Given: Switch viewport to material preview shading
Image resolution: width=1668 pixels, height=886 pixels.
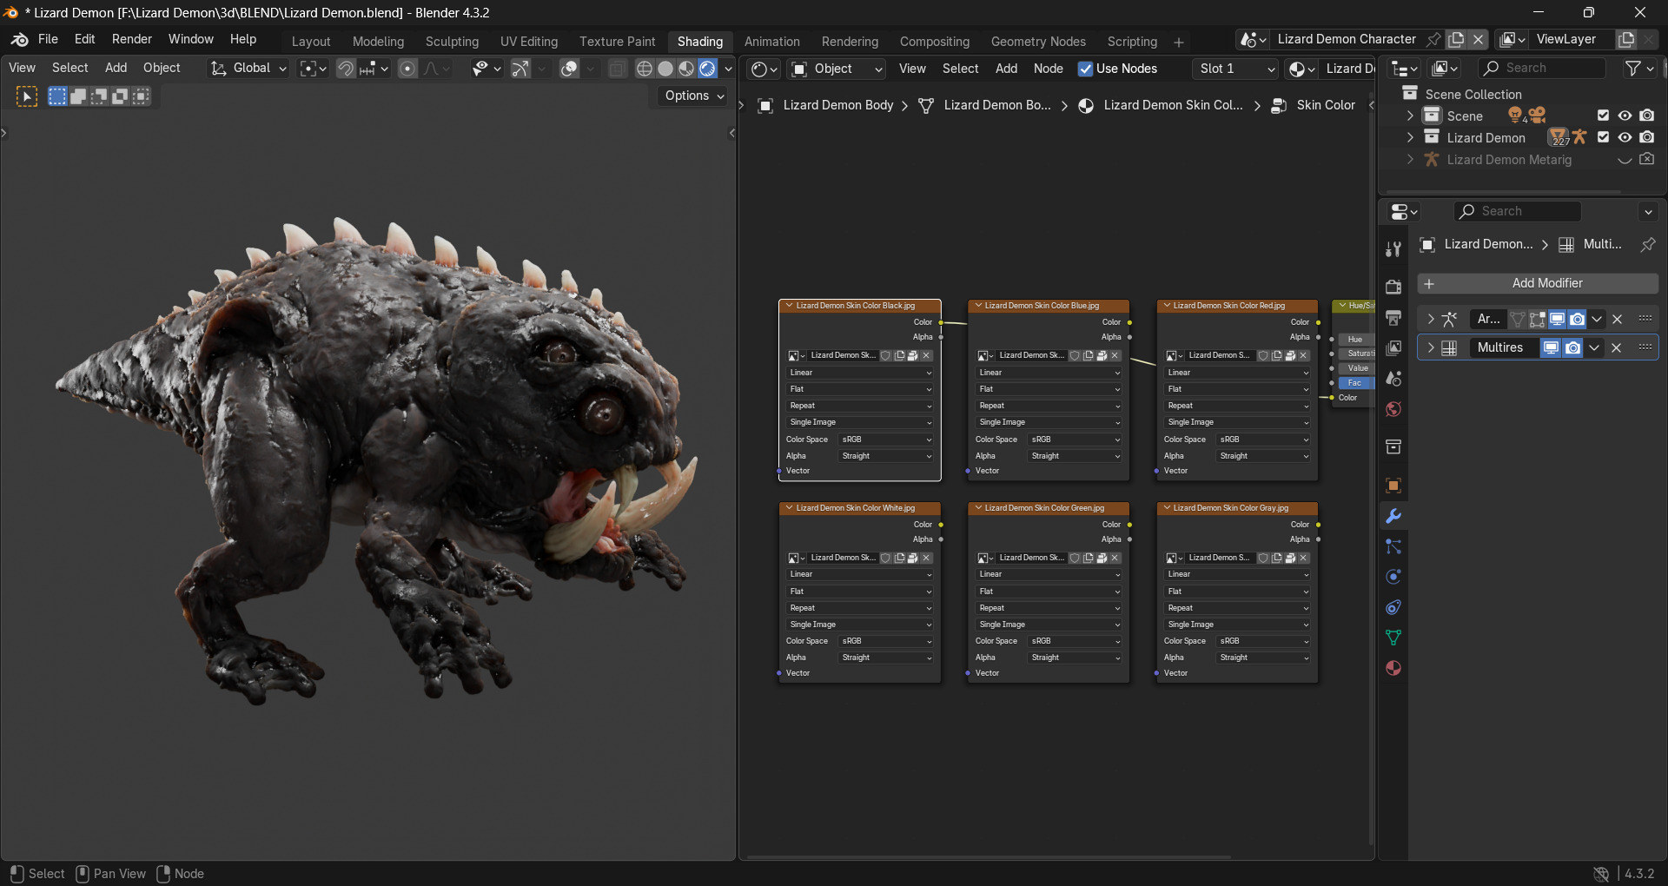Looking at the screenshot, I should click(686, 69).
